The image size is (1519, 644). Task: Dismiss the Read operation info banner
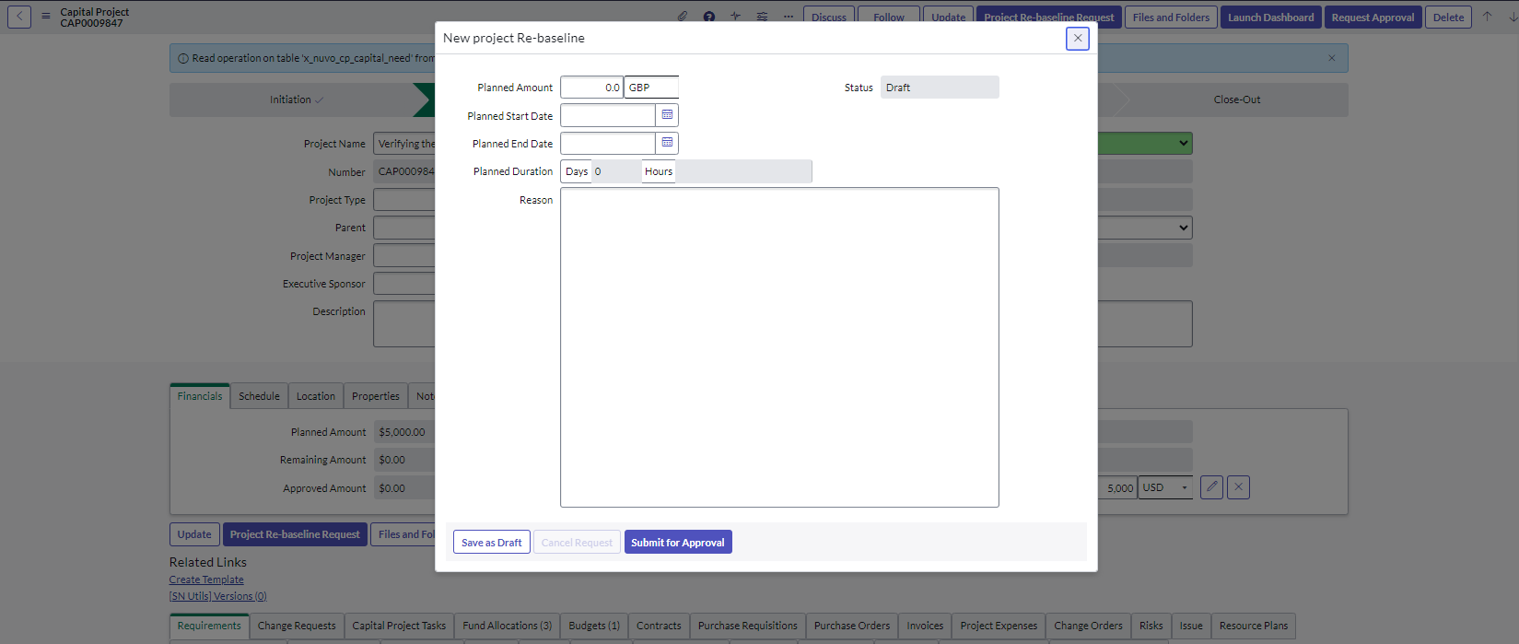(1331, 58)
